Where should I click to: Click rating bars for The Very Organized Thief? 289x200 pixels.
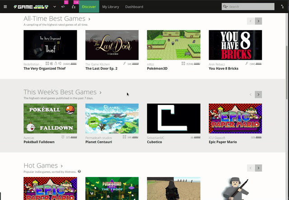(74, 64)
